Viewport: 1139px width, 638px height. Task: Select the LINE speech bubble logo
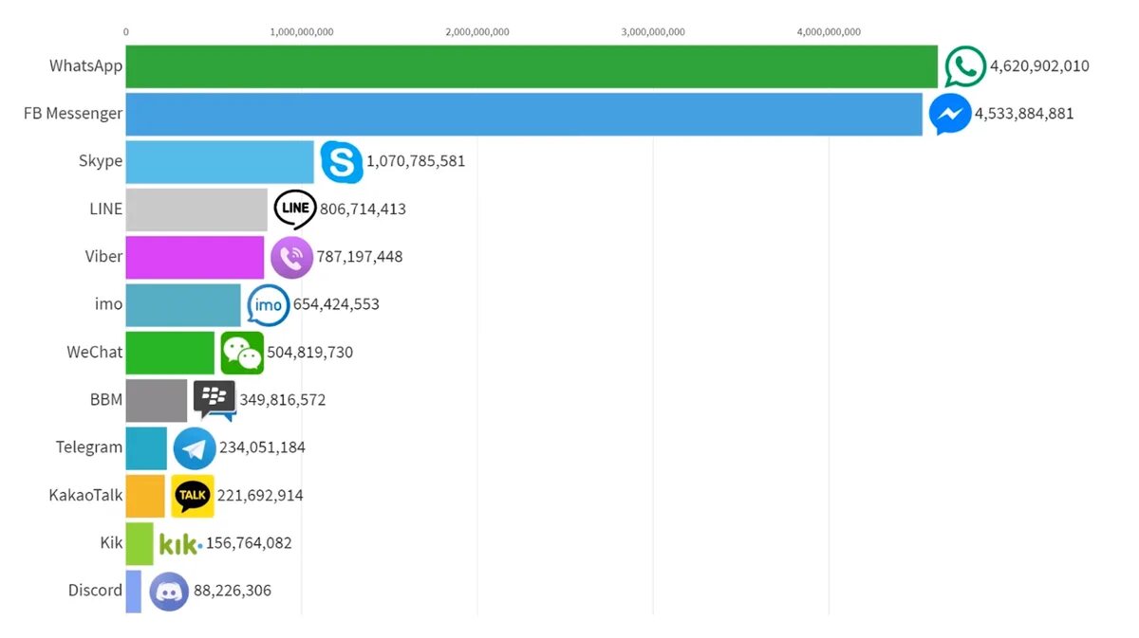tap(295, 209)
